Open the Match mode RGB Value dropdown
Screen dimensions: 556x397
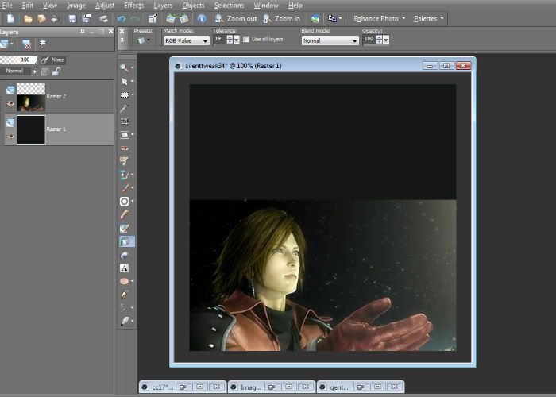[x=187, y=40]
